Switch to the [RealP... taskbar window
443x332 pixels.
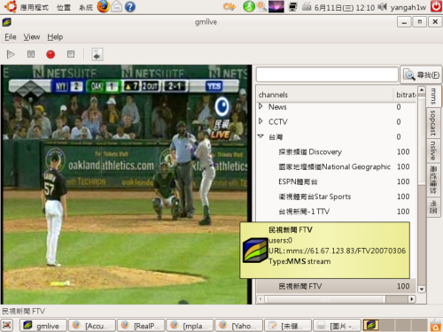point(141,326)
